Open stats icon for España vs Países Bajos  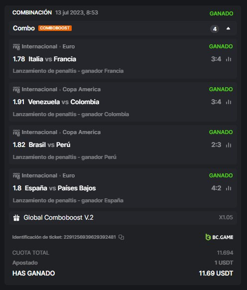229,188
